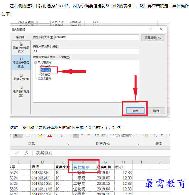Click the 积分 header cell
The image size is (189, 195).
coord(123,167)
